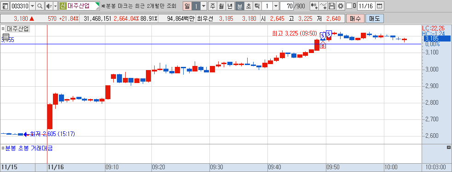
Task: Switch to the 주 weekly period tab
Action: tap(213, 6)
